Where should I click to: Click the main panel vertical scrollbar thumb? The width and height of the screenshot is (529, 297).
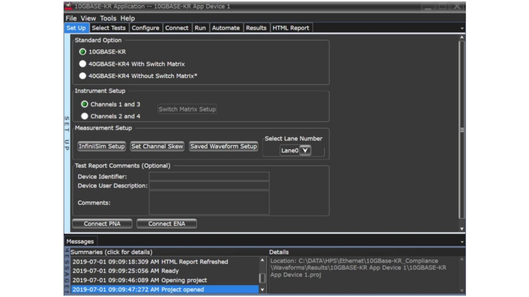tap(462, 130)
